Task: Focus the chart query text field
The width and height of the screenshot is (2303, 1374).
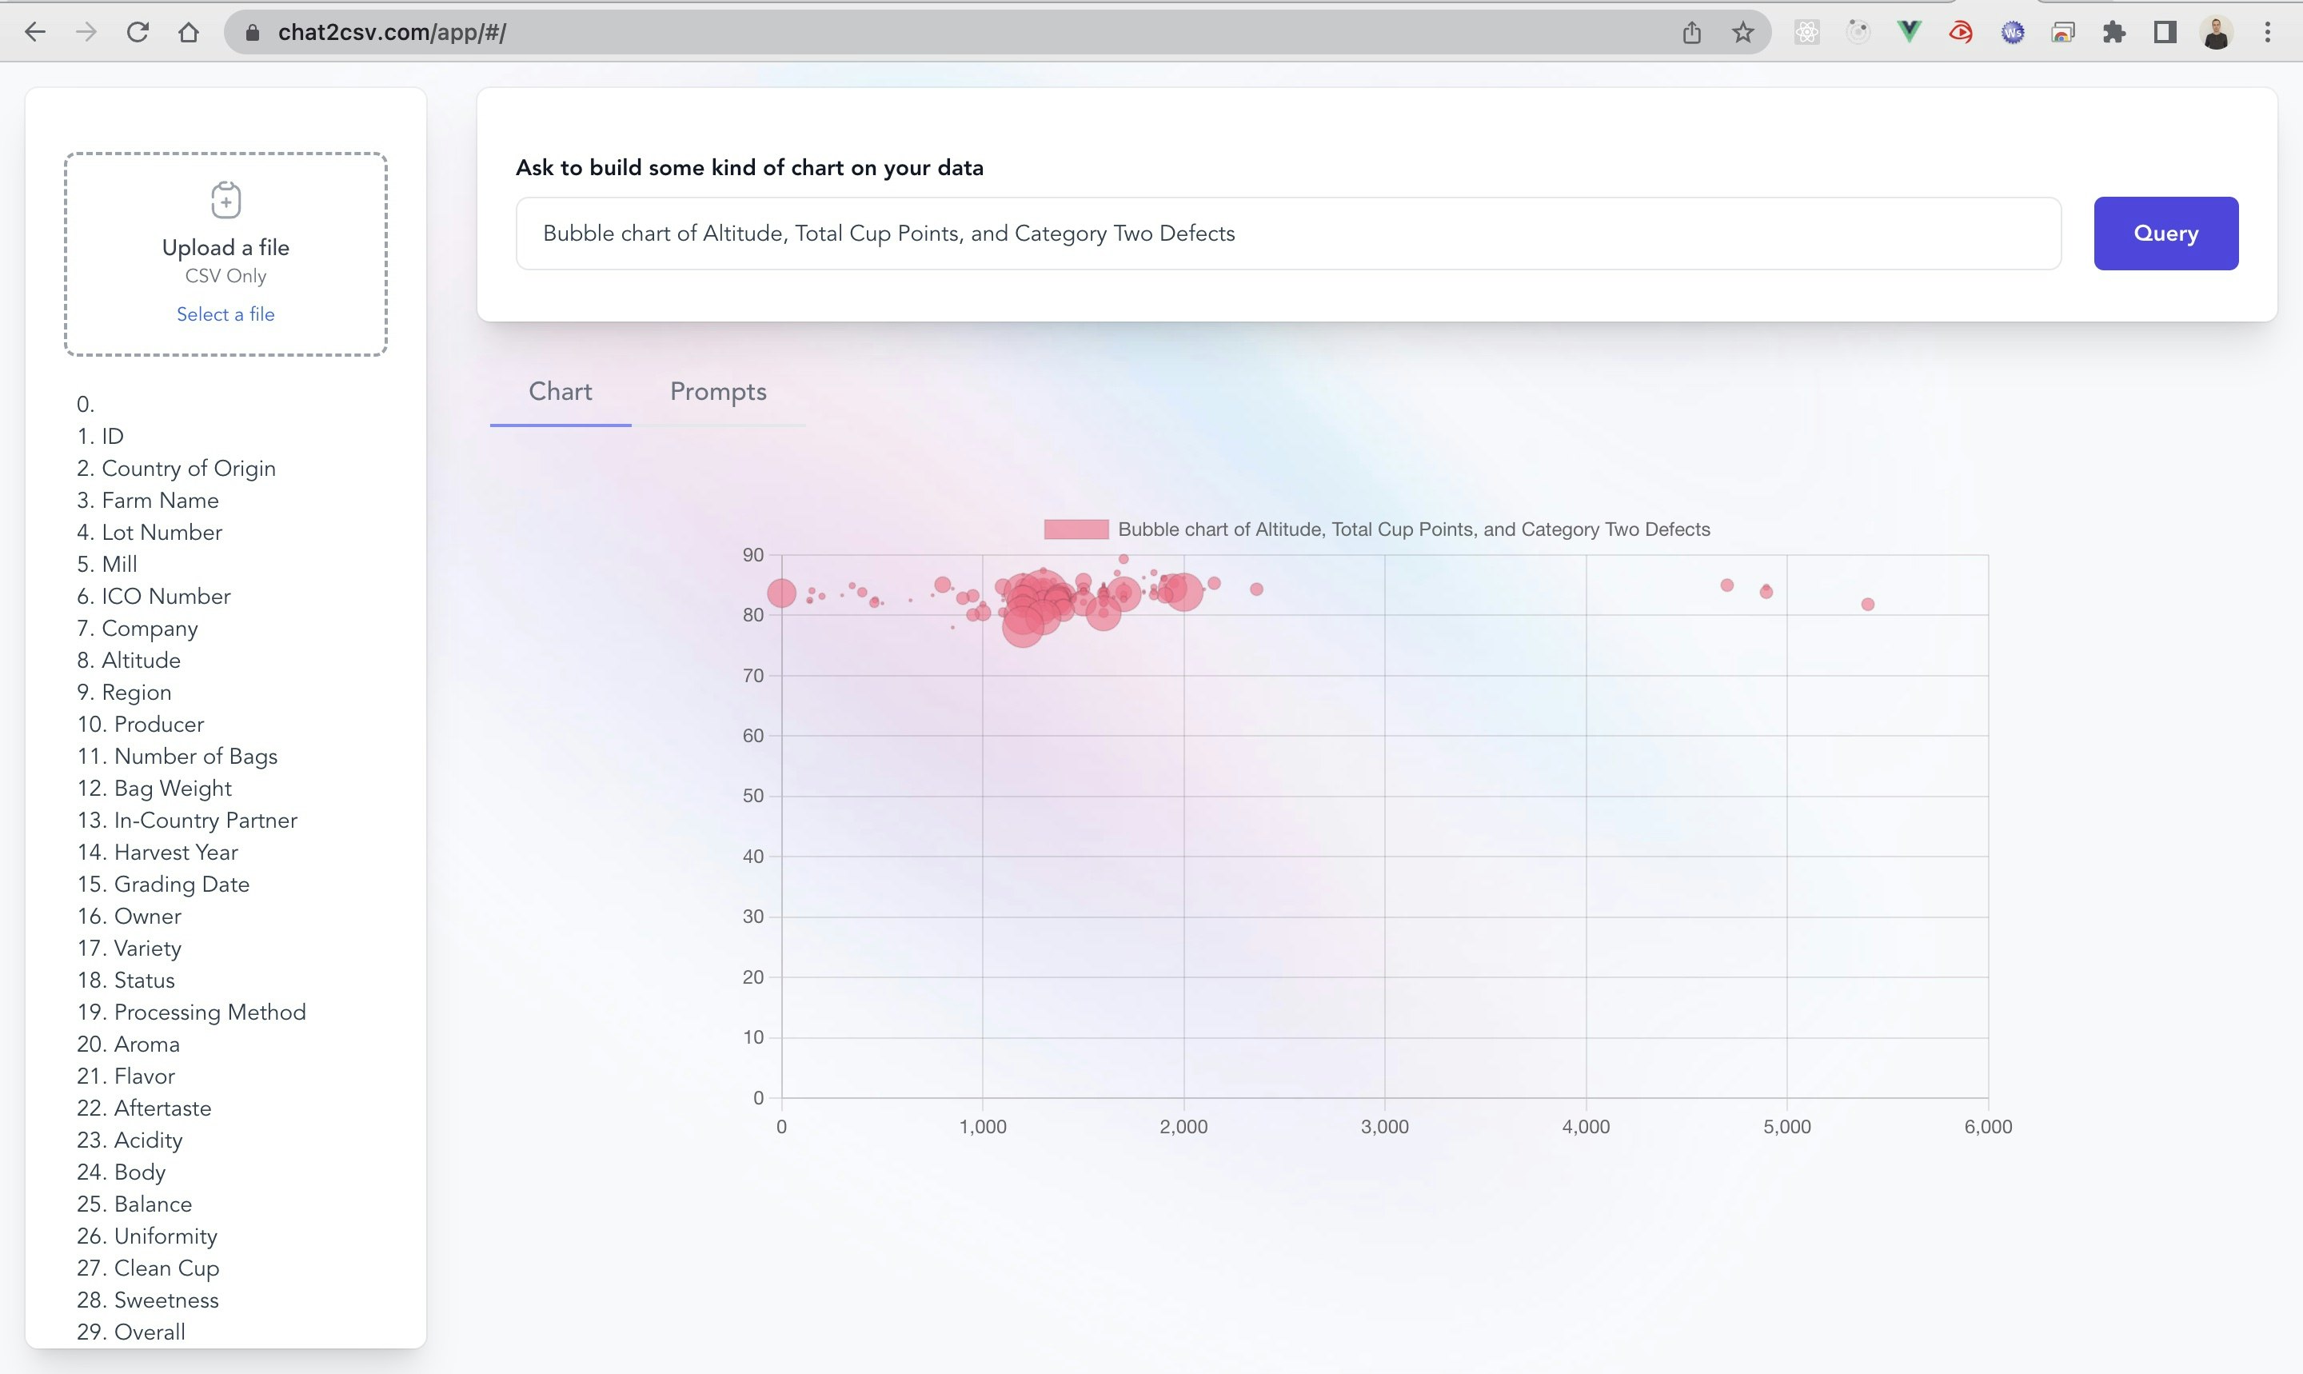Action: pyautogui.click(x=1287, y=234)
